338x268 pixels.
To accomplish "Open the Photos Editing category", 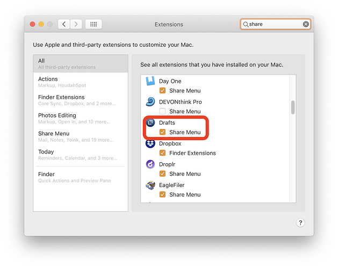I will pyautogui.click(x=81, y=118).
